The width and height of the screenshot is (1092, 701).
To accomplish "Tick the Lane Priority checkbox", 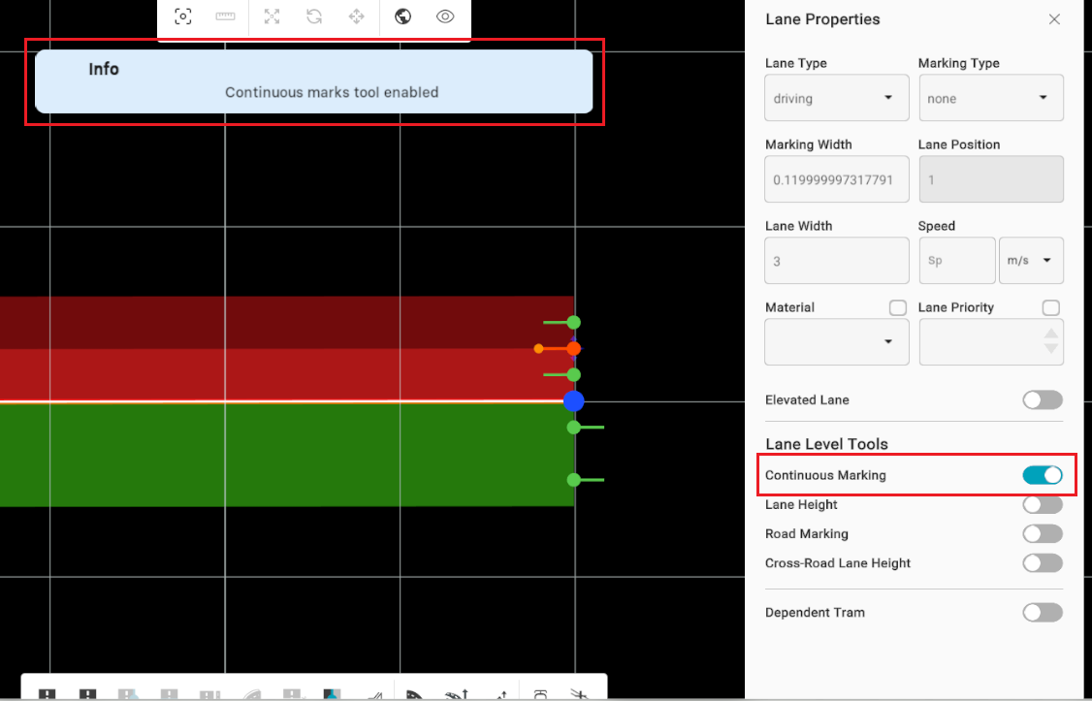I will pyautogui.click(x=1051, y=307).
